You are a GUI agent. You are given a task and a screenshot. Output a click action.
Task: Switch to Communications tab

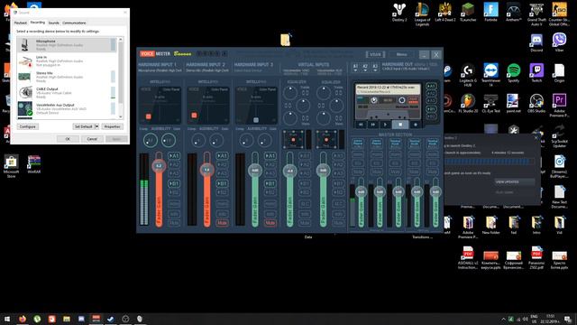74,23
